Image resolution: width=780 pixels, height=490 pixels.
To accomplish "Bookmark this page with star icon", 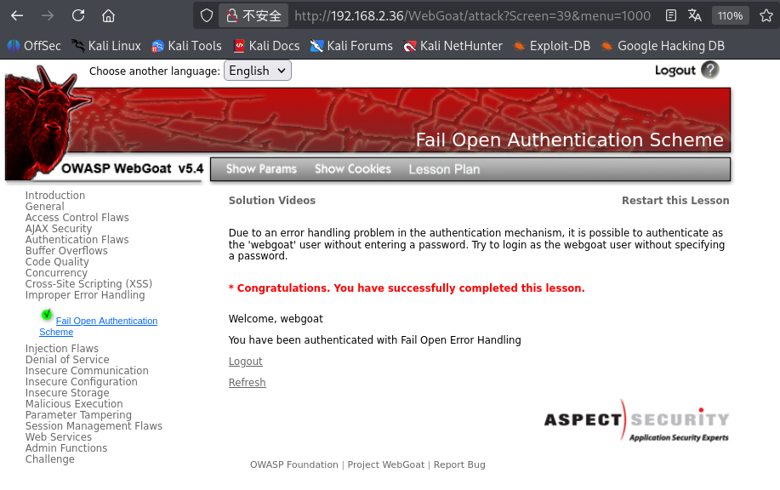I will point(766,16).
